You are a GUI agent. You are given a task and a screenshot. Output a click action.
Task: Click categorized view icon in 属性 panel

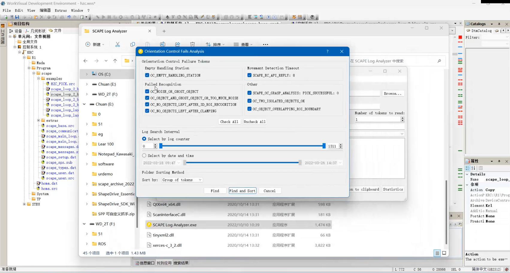tap(468, 168)
